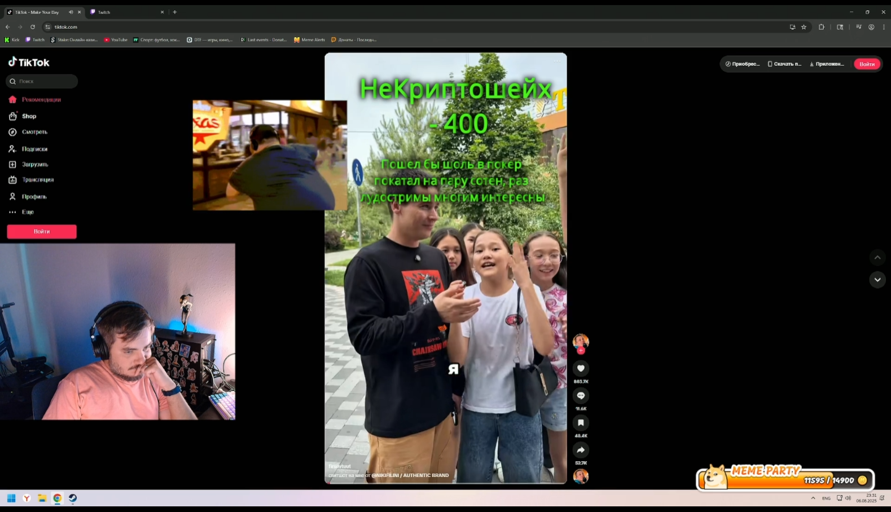This screenshot has height=512, width=891.
Task: Open the Chrome profile icon
Action: (x=871, y=27)
